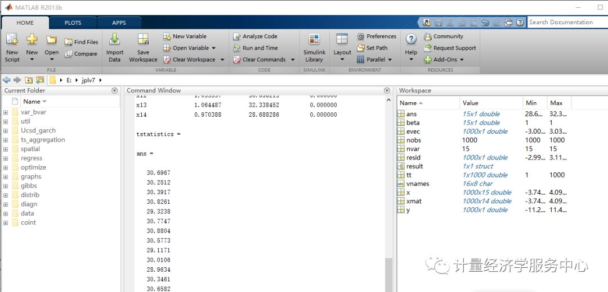Switch to the HOME tab

(x=25, y=23)
